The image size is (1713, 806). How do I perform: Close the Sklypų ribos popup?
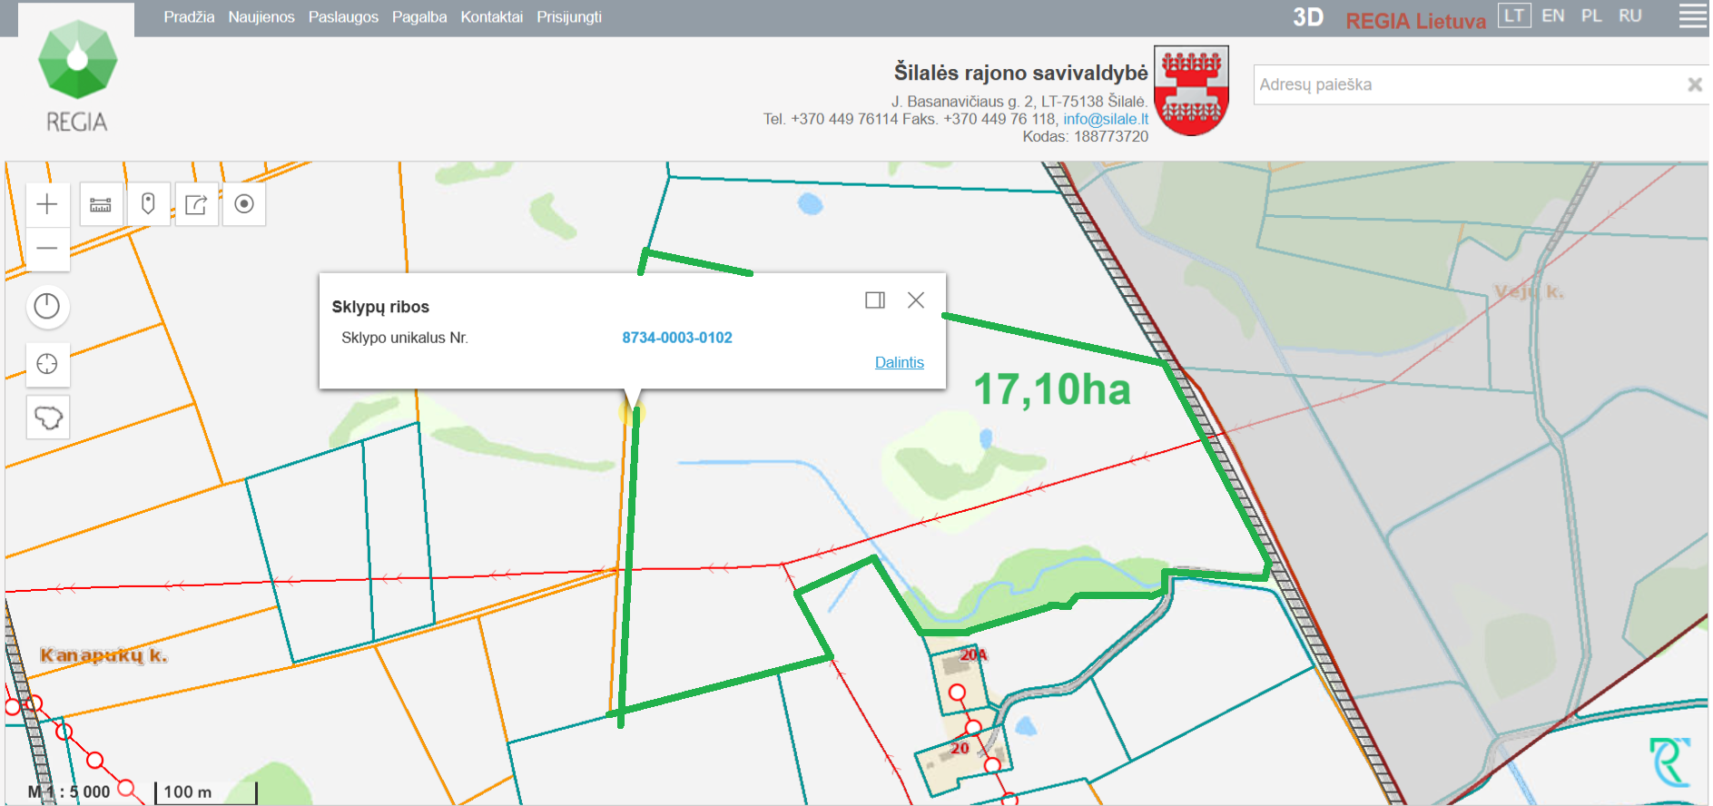click(916, 300)
